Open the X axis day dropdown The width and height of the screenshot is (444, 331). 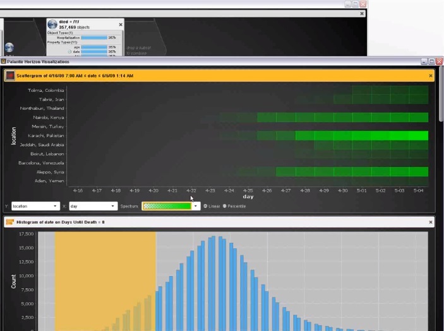(x=93, y=206)
